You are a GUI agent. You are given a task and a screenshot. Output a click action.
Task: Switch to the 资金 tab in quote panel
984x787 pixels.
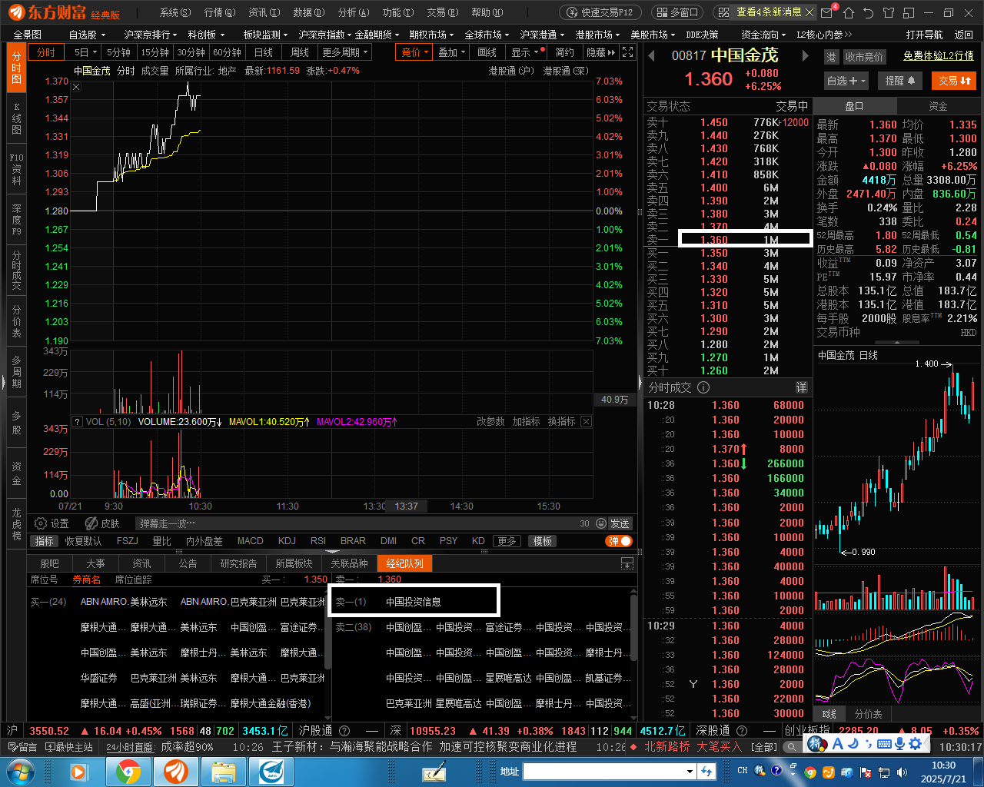[938, 106]
